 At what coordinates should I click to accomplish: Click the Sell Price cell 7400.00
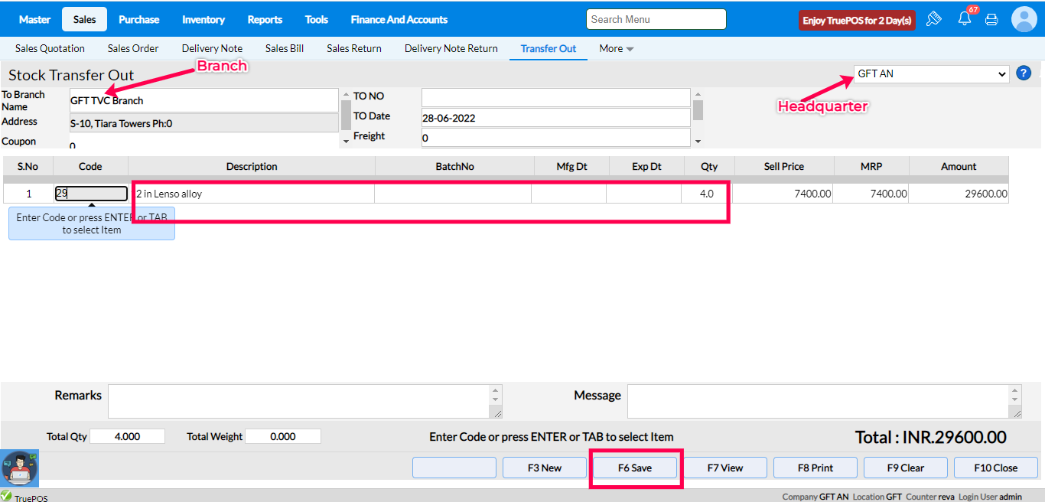[x=783, y=194]
